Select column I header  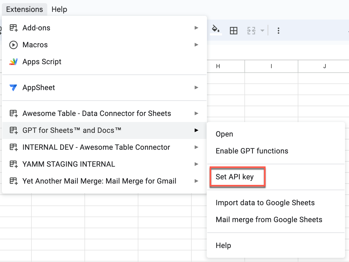tap(271, 66)
